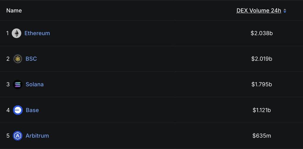The width and height of the screenshot is (303, 149).
Task: Open the BSC chain link
Action: click(x=31, y=59)
